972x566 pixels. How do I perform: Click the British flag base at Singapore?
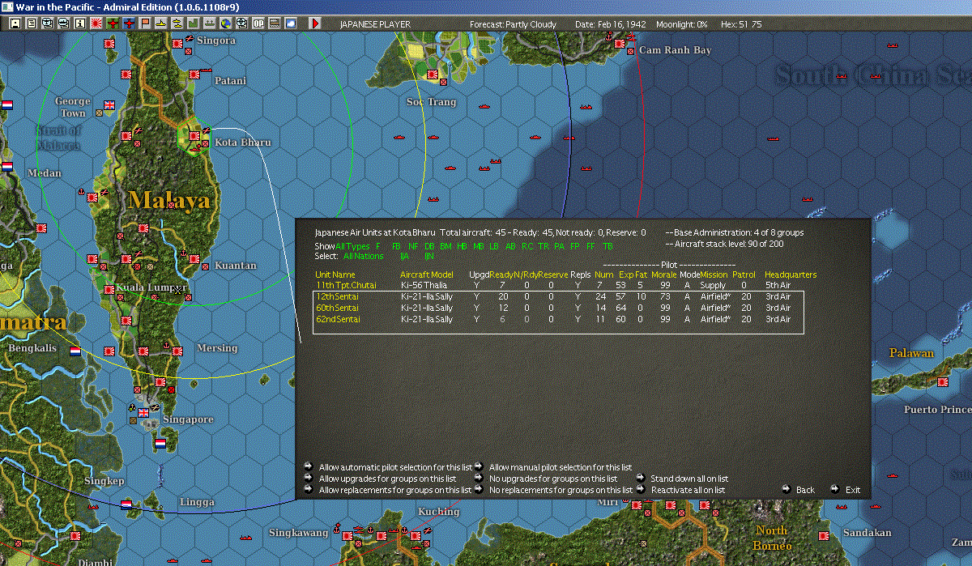(x=144, y=412)
